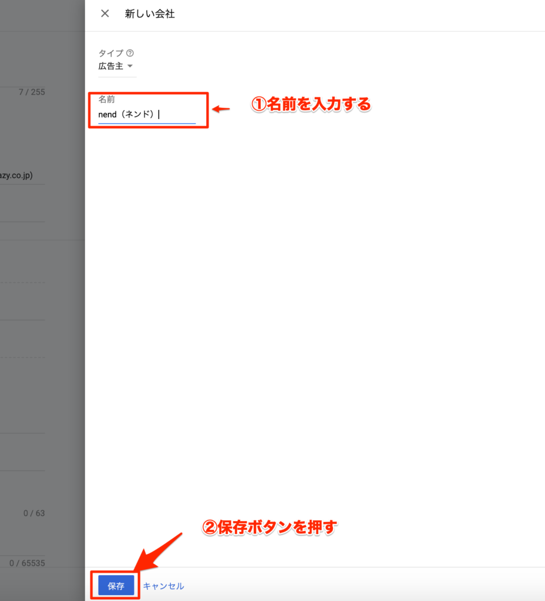The width and height of the screenshot is (545, 601).
Task: Open the タイプ help question-mark icon
Action: click(x=130, y=53)
